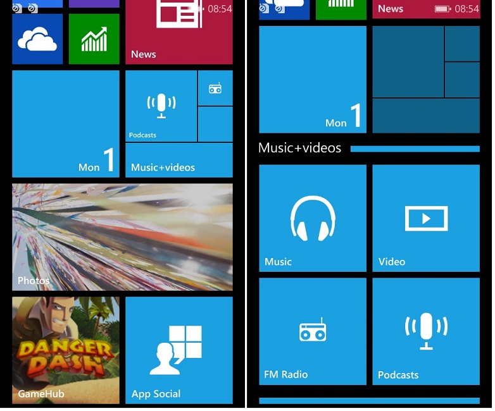This screenshot has height=411, width=495.
Task: Open the App Social tile
Action: coord(179,350)
